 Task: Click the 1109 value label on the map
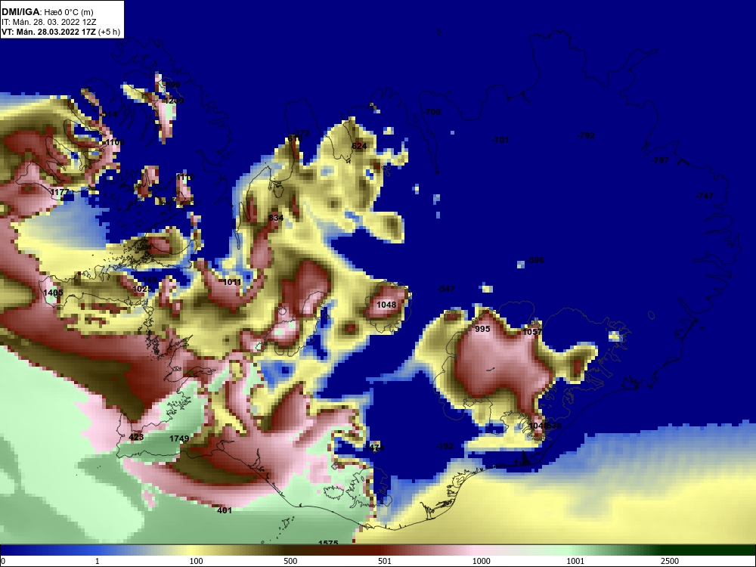coord(114,142)
